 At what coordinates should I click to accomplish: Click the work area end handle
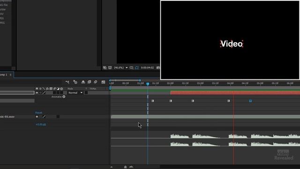coord(140,80)
